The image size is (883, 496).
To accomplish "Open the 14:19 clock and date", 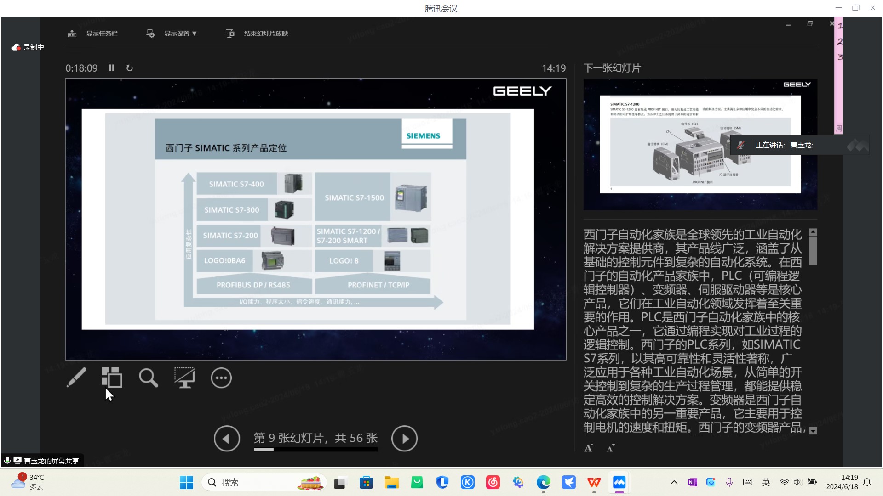I will pyautogui.click(x=842, y=482).
